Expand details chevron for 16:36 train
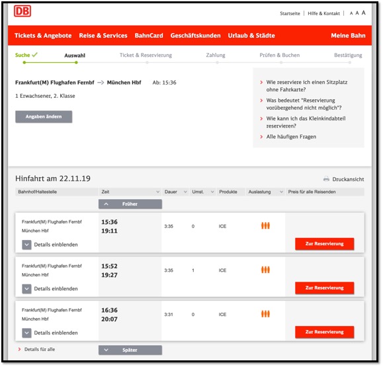Screen dimensions: 383x367 [26, 333]
